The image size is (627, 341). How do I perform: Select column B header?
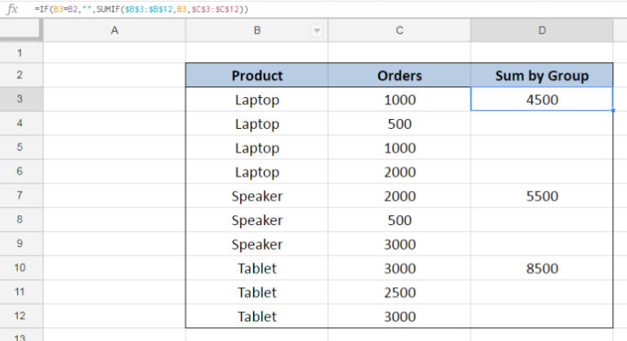256,30
